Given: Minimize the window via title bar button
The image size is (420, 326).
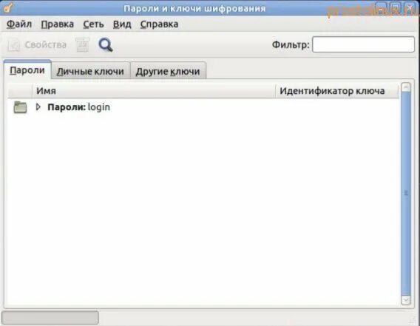Looking at the screenshot, I should (381, 7).
